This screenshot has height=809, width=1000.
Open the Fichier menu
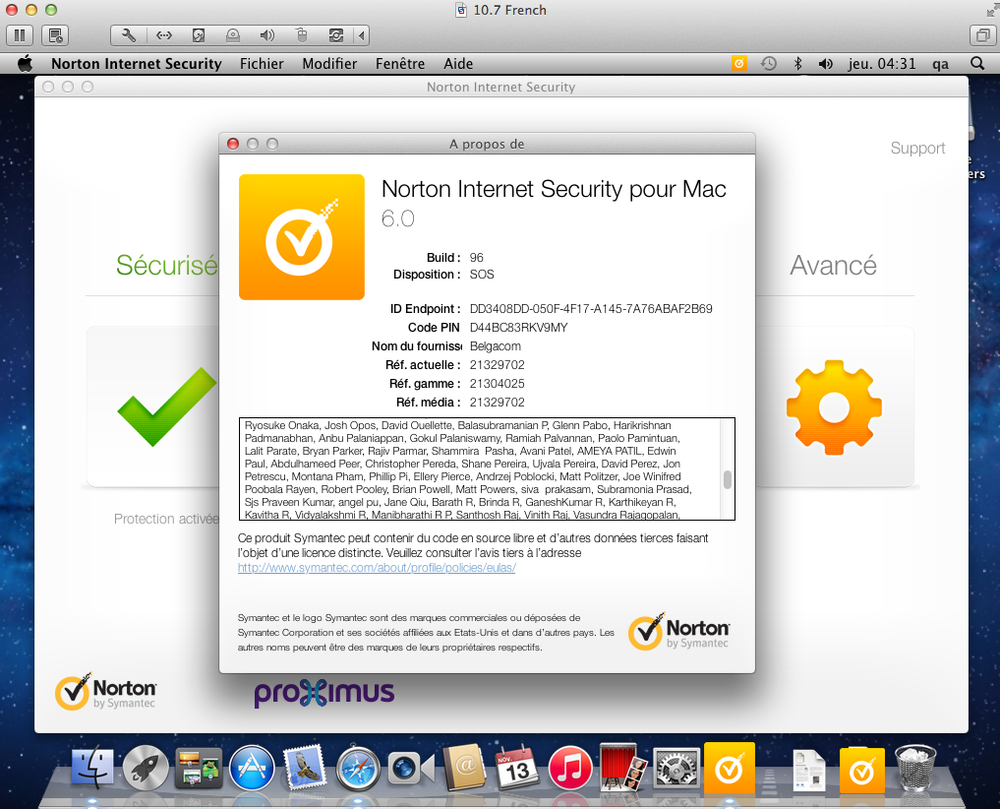(262, 63)
